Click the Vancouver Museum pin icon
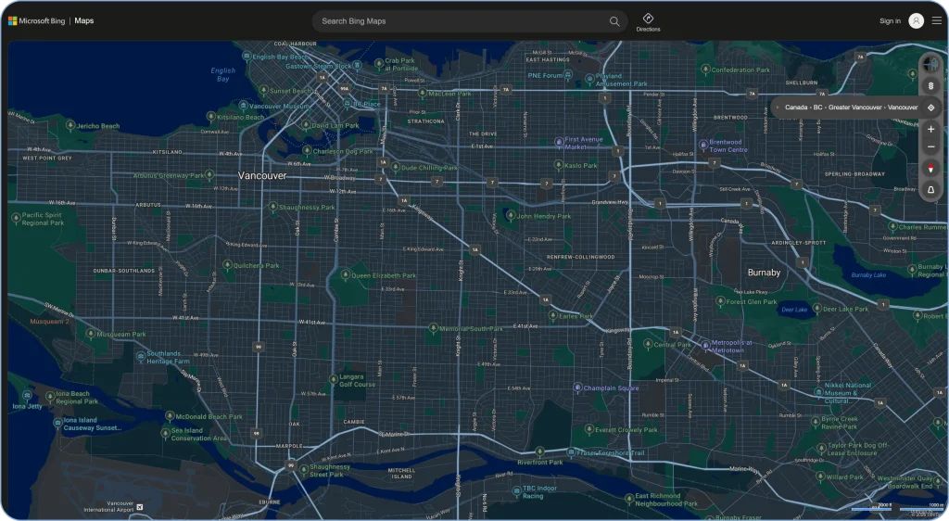Viewport: 949px width, 521px height. click(244, 106)
